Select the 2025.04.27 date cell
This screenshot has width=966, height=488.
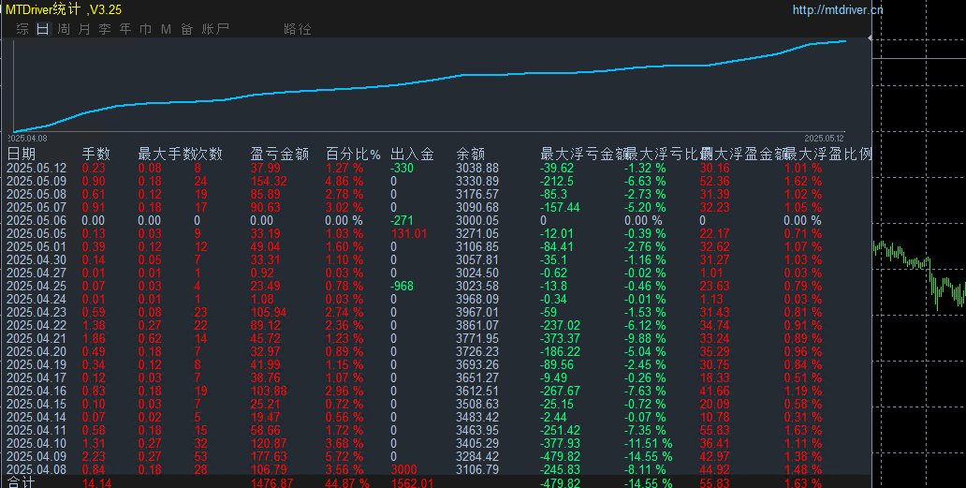click(37, 273)
